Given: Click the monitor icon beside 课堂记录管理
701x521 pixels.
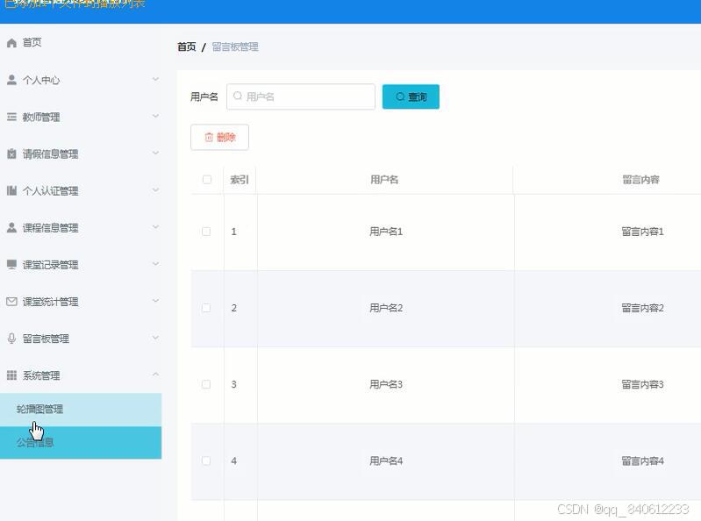Looking at the screenshot, I should [11, 265].
